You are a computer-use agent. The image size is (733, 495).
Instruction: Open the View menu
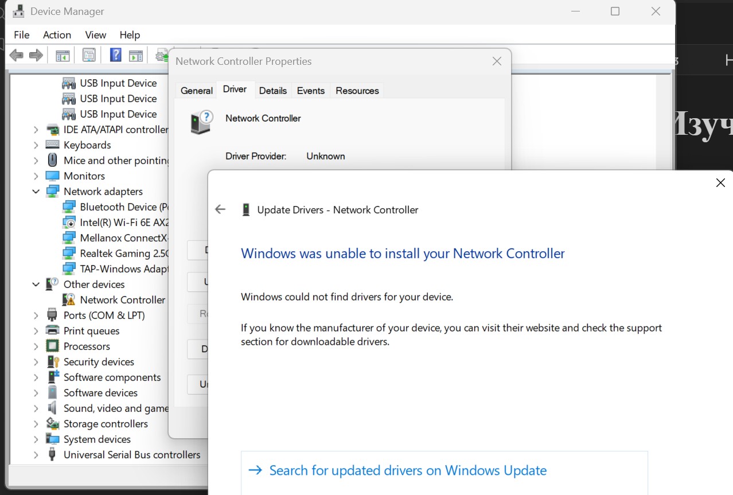pyautogui.click(x=96, y=35)
